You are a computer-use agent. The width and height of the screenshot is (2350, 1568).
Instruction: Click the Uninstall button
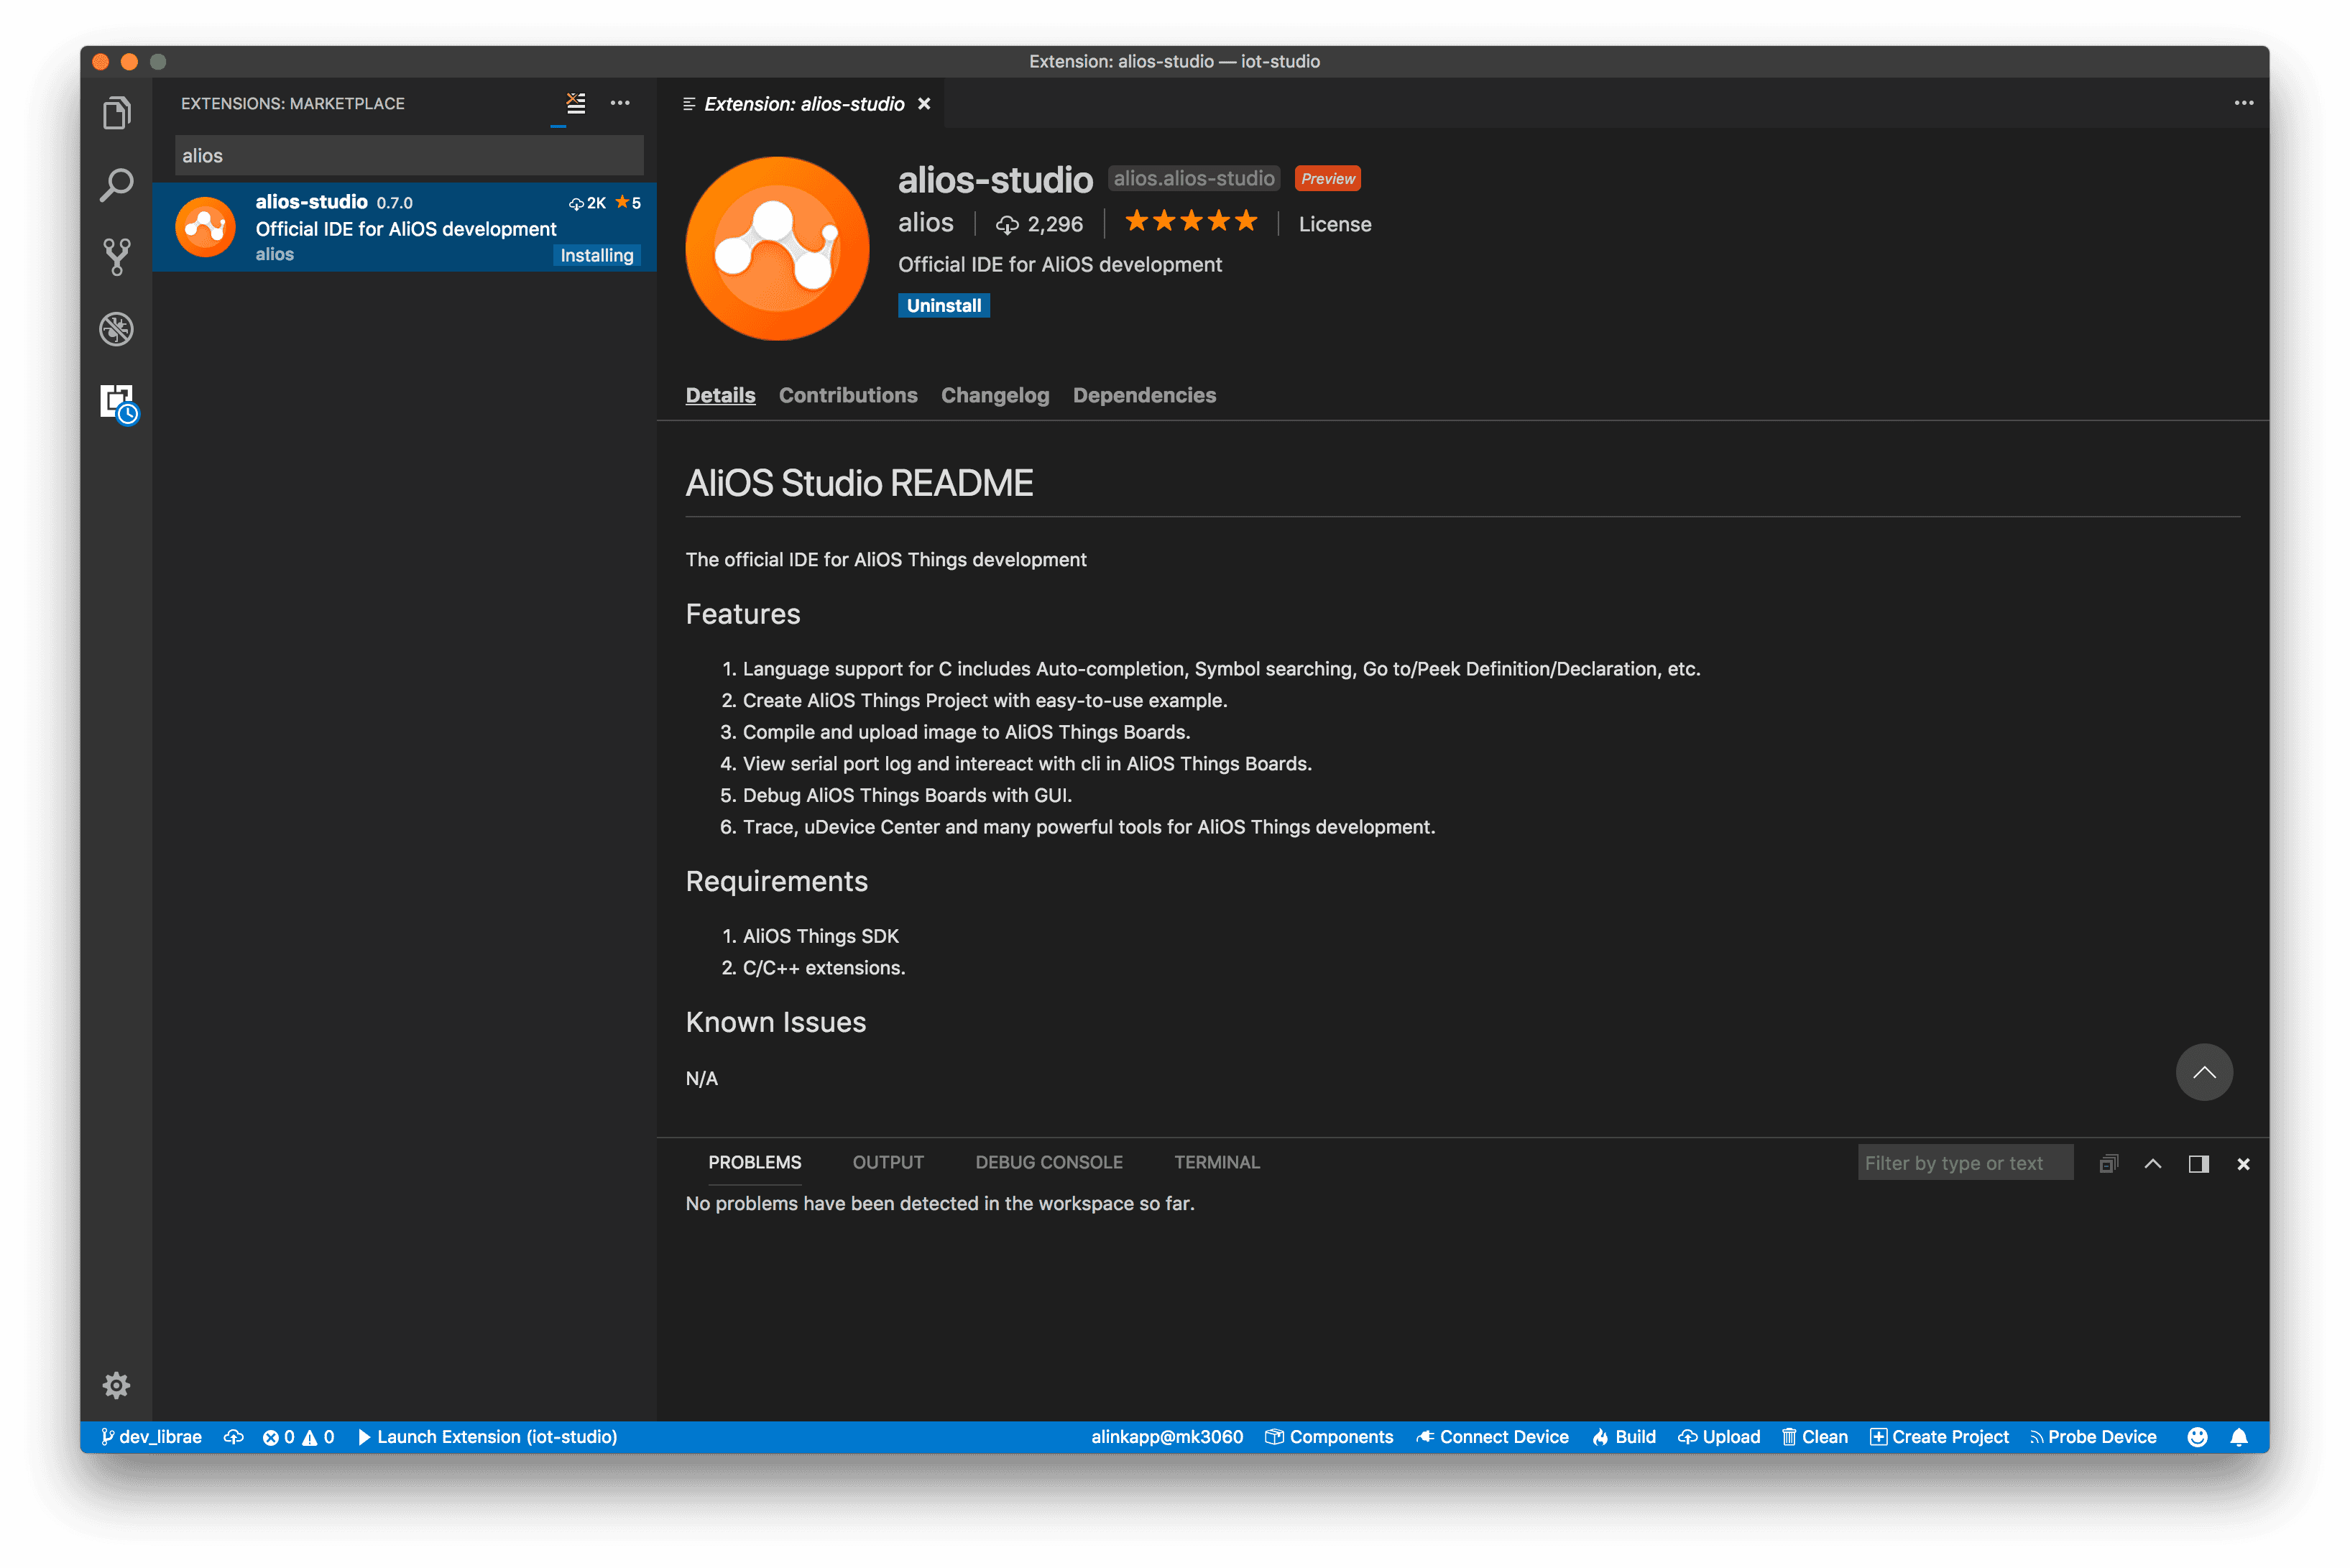click(x=943, y=305)
